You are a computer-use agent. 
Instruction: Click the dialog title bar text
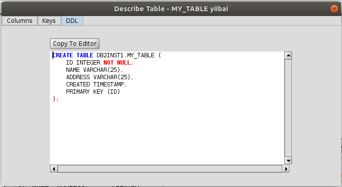click(x=171, y=9)
